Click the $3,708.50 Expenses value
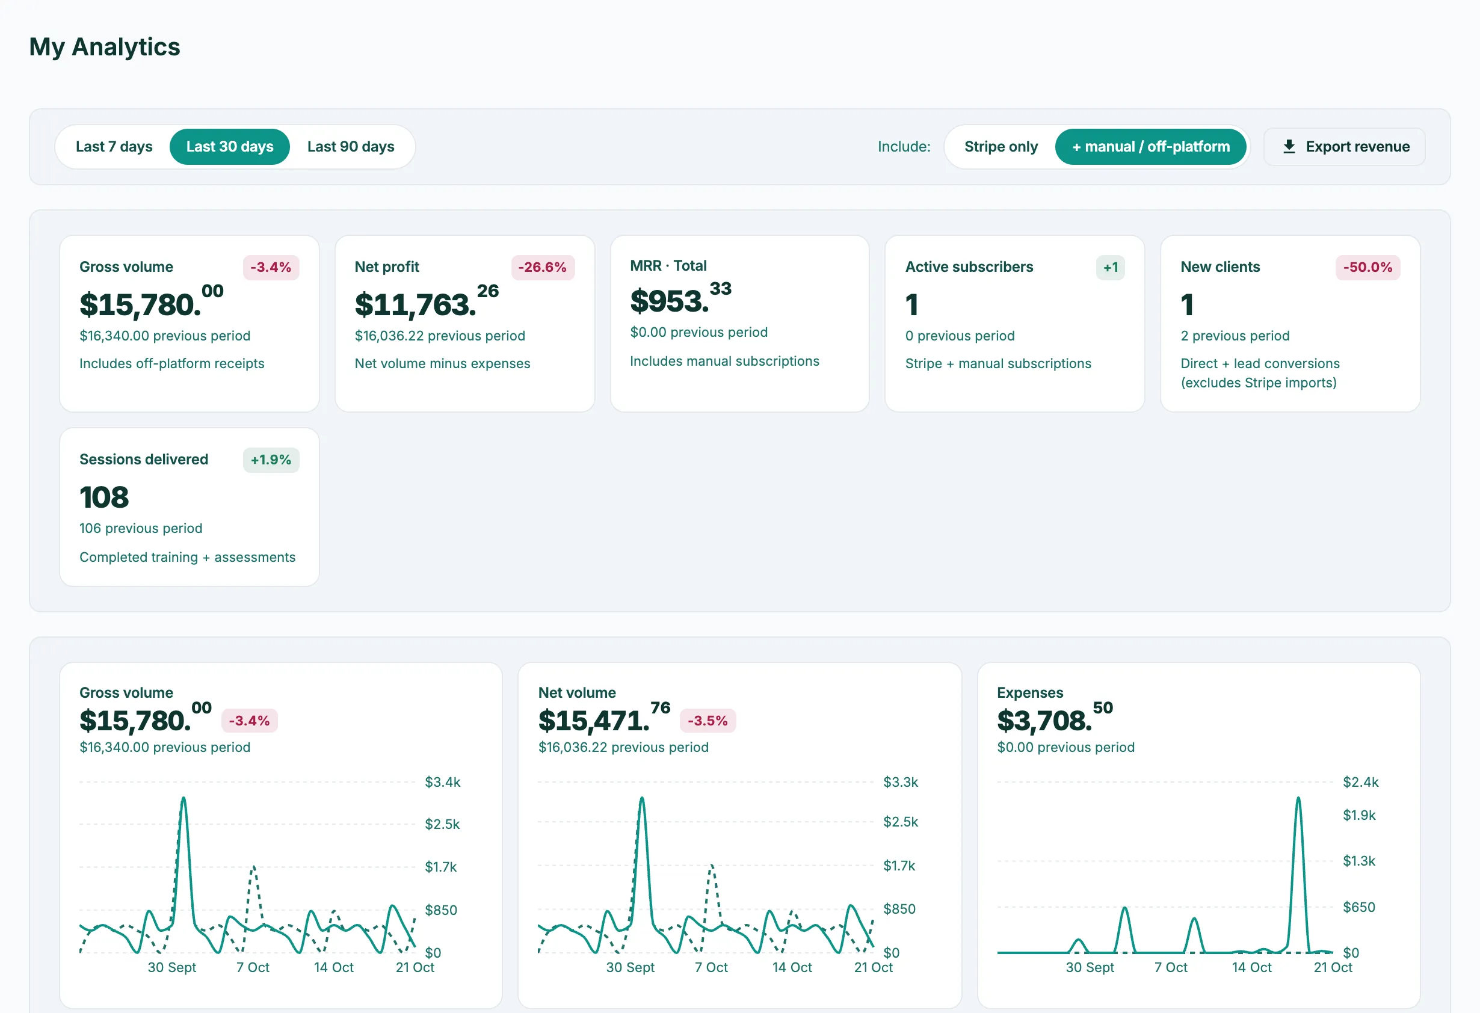This screenshot has width=1480, height=1013. click(1055, 719)
